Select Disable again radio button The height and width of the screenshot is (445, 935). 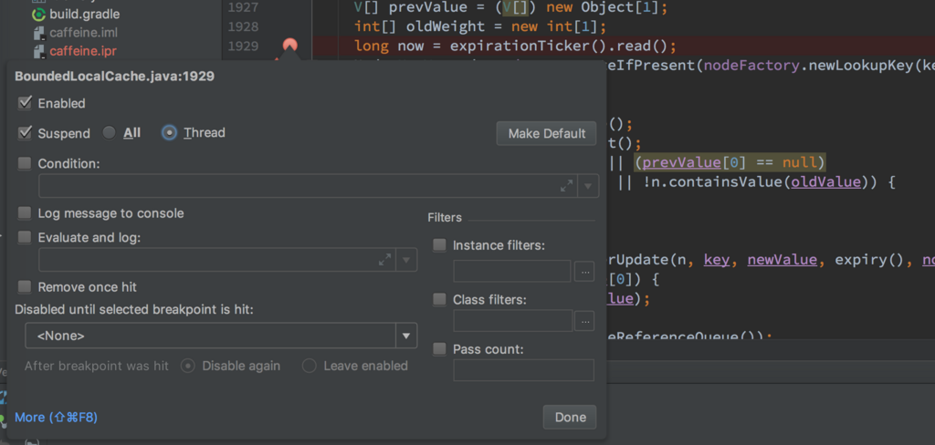click(x=188, y=366)
